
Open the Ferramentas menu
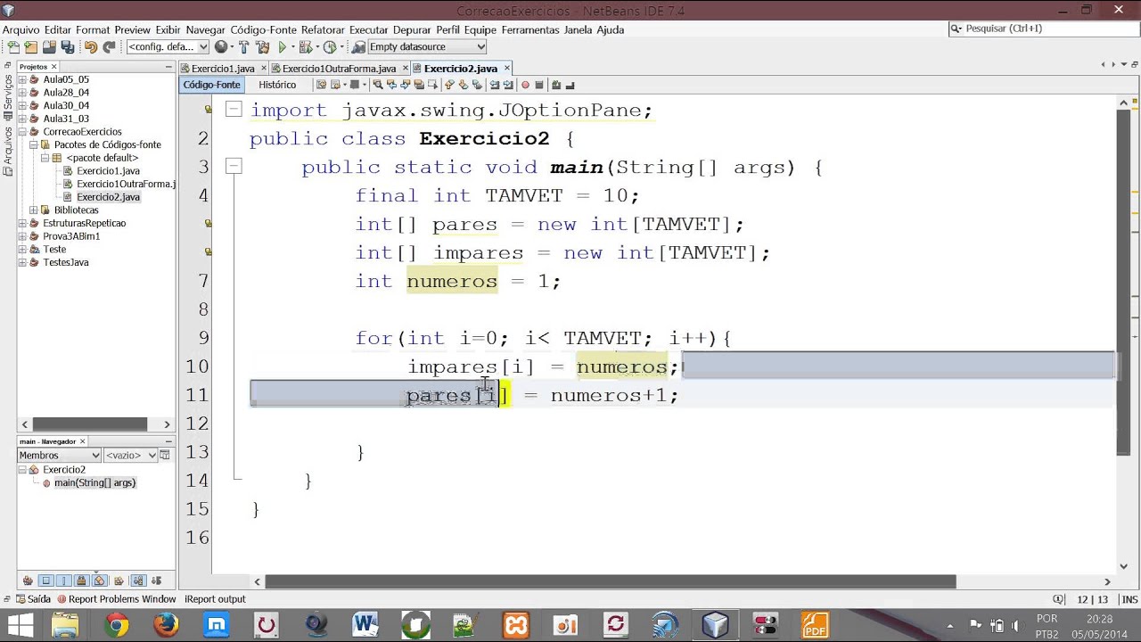(x=530, y=29)
